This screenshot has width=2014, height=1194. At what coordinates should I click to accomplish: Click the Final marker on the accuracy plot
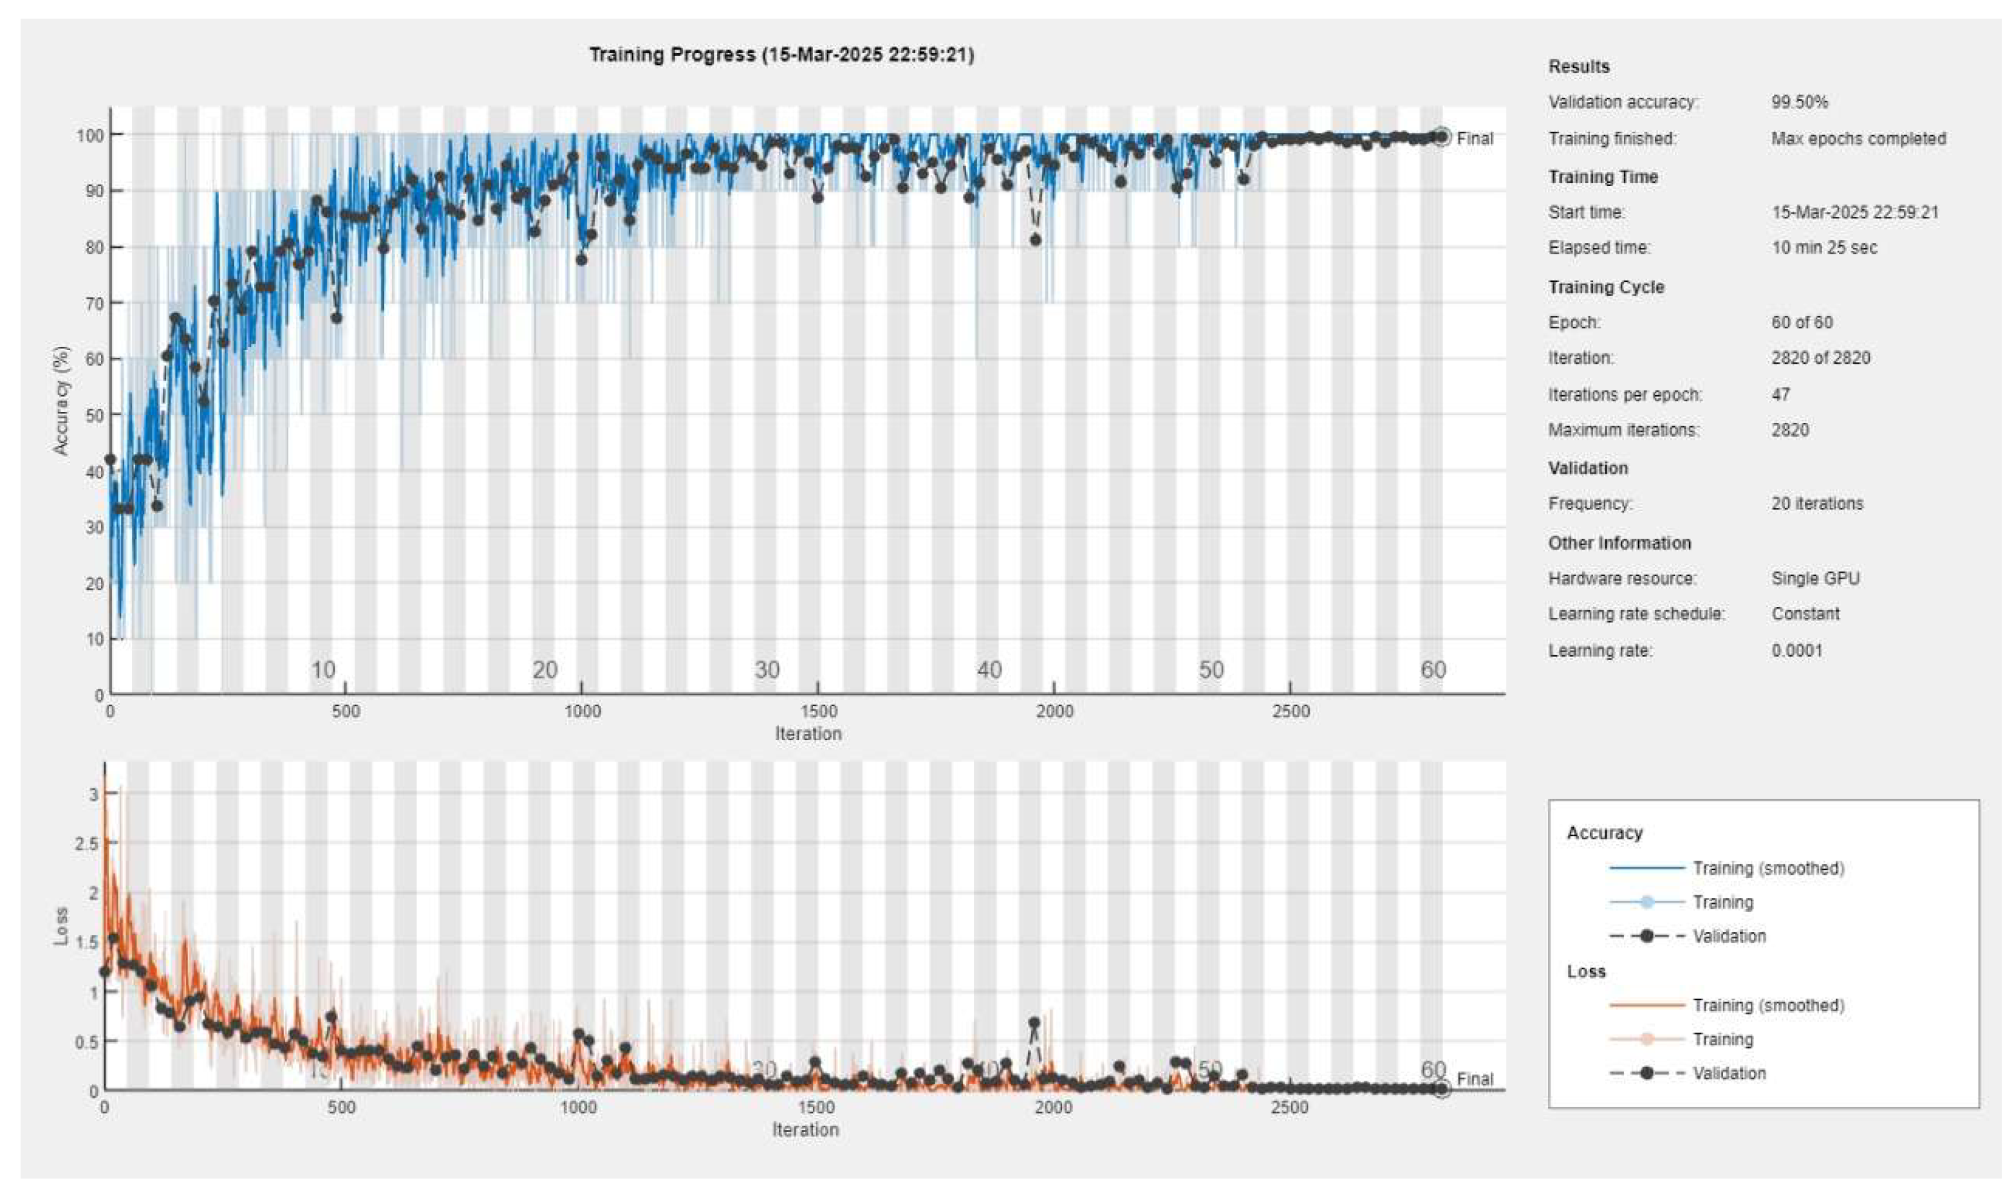pyautogui.click(x=1441, y=138)
